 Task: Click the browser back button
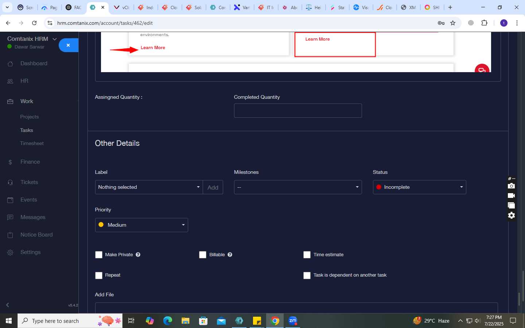point(8,23)
